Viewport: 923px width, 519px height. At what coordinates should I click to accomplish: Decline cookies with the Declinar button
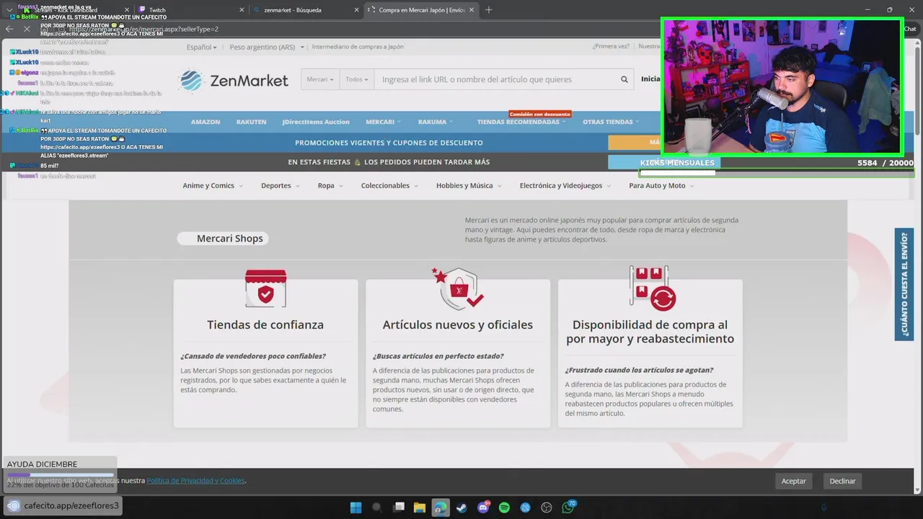click(842, 481)
